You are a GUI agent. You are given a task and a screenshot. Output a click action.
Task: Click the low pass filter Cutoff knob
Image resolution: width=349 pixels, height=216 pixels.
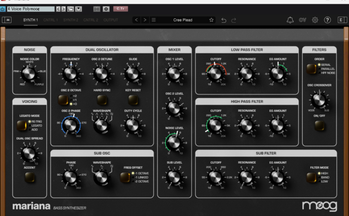pyautogui.click(x=215, y=74)
